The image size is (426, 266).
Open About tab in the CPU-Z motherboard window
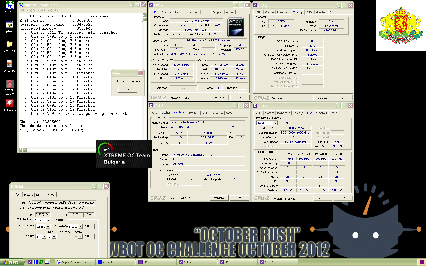click(x=230, y=113)
